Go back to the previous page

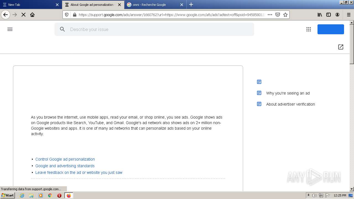click(6, 15)
